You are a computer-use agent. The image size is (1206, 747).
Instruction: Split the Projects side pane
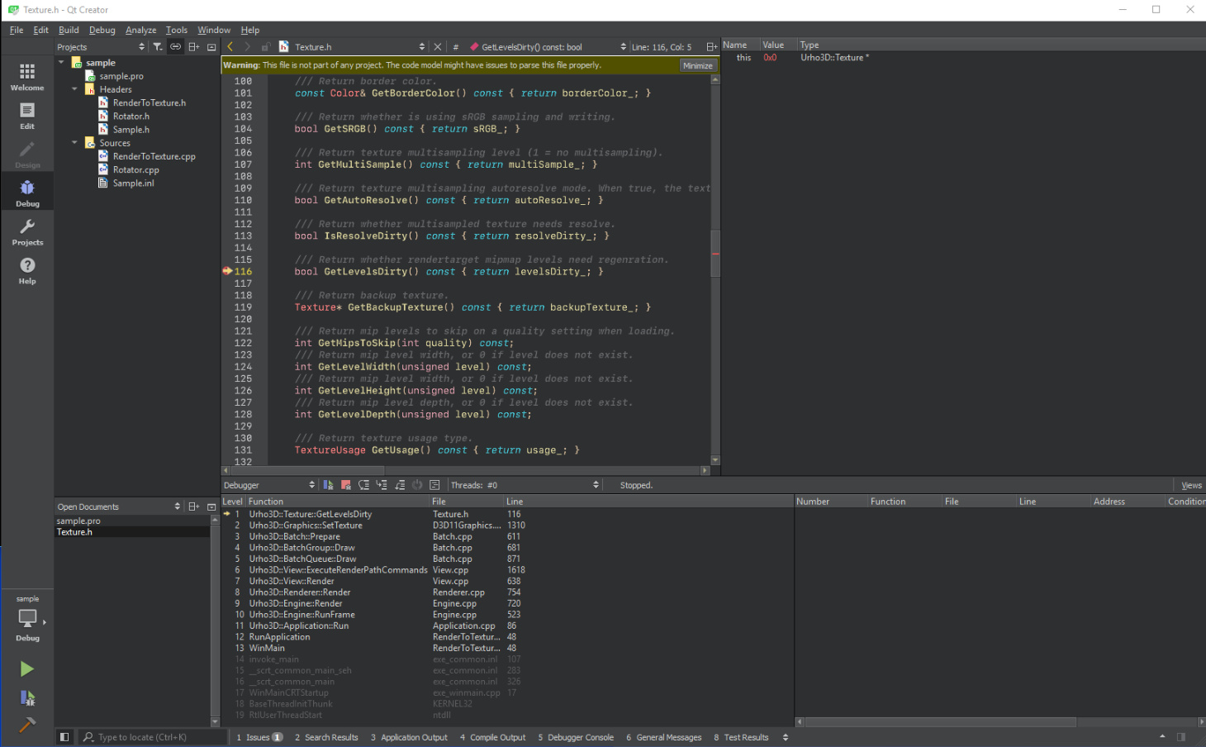[194, 47]
